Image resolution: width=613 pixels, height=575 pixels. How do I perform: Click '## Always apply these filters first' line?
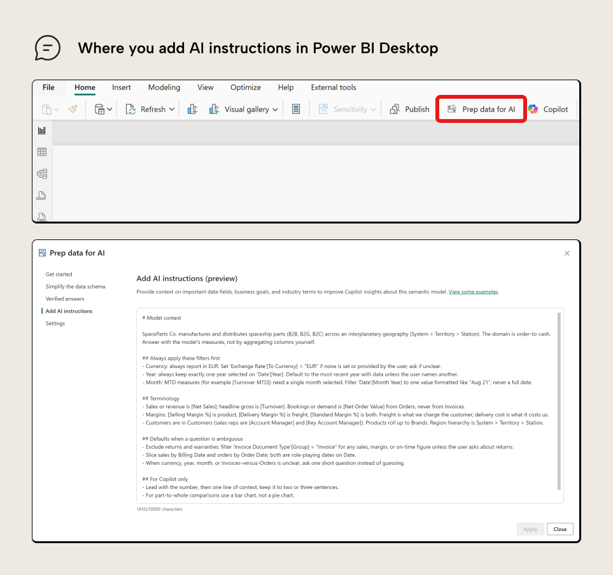tap(181, 358)
